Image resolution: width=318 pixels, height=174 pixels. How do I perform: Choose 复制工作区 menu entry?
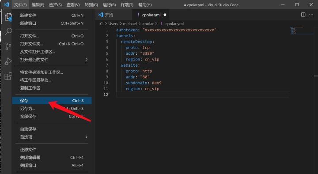click(x=52, y=88)
